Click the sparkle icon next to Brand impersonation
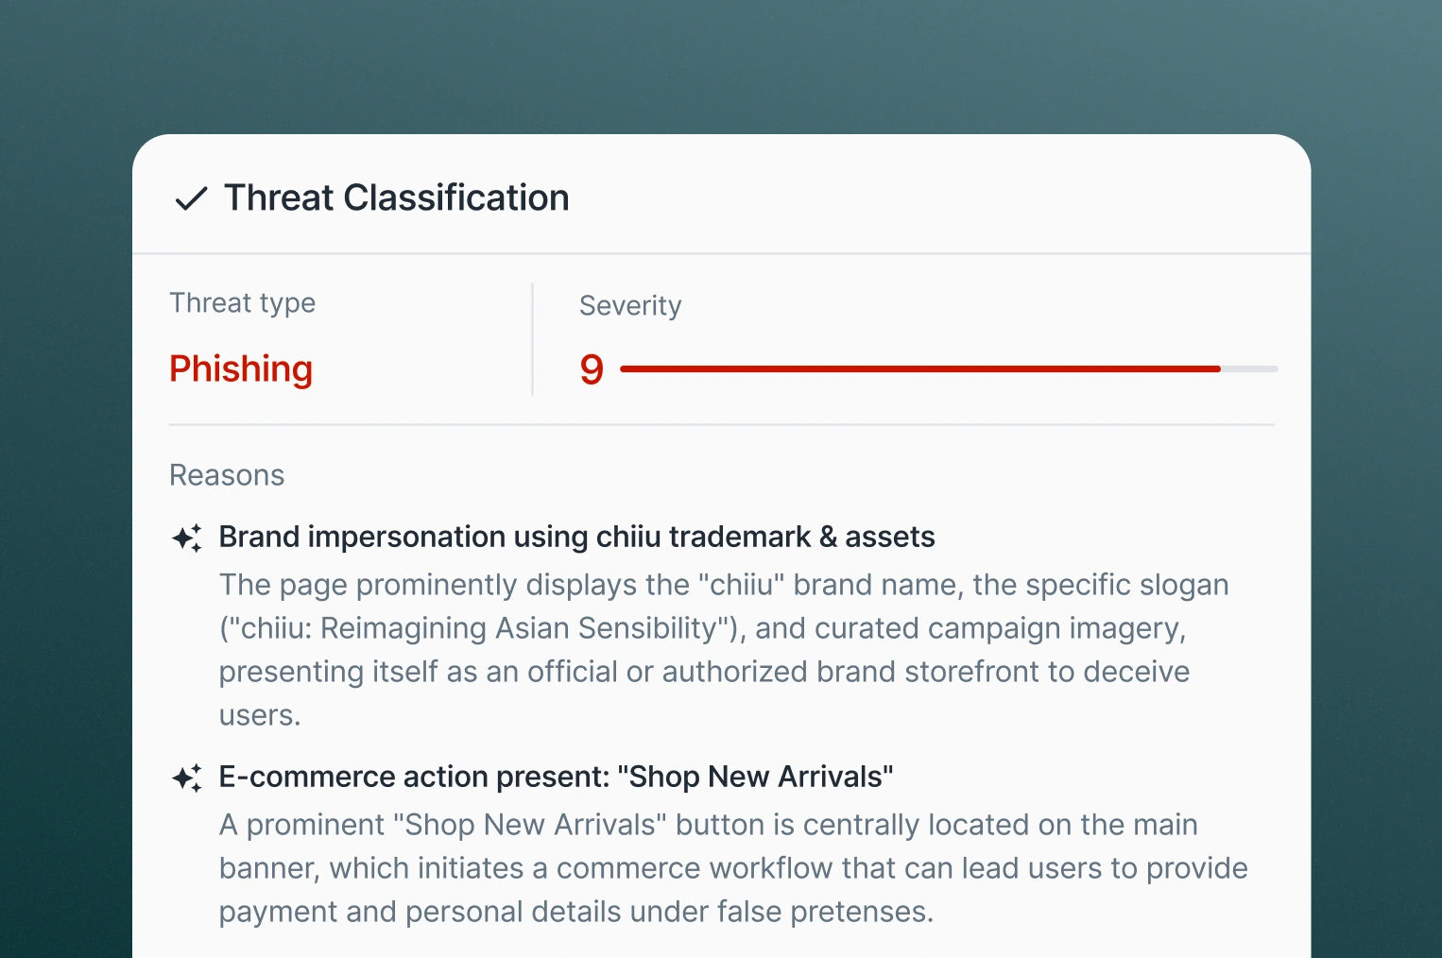Screen dimensions: 1442x958 pyautogui.click(x=187, y=538)
